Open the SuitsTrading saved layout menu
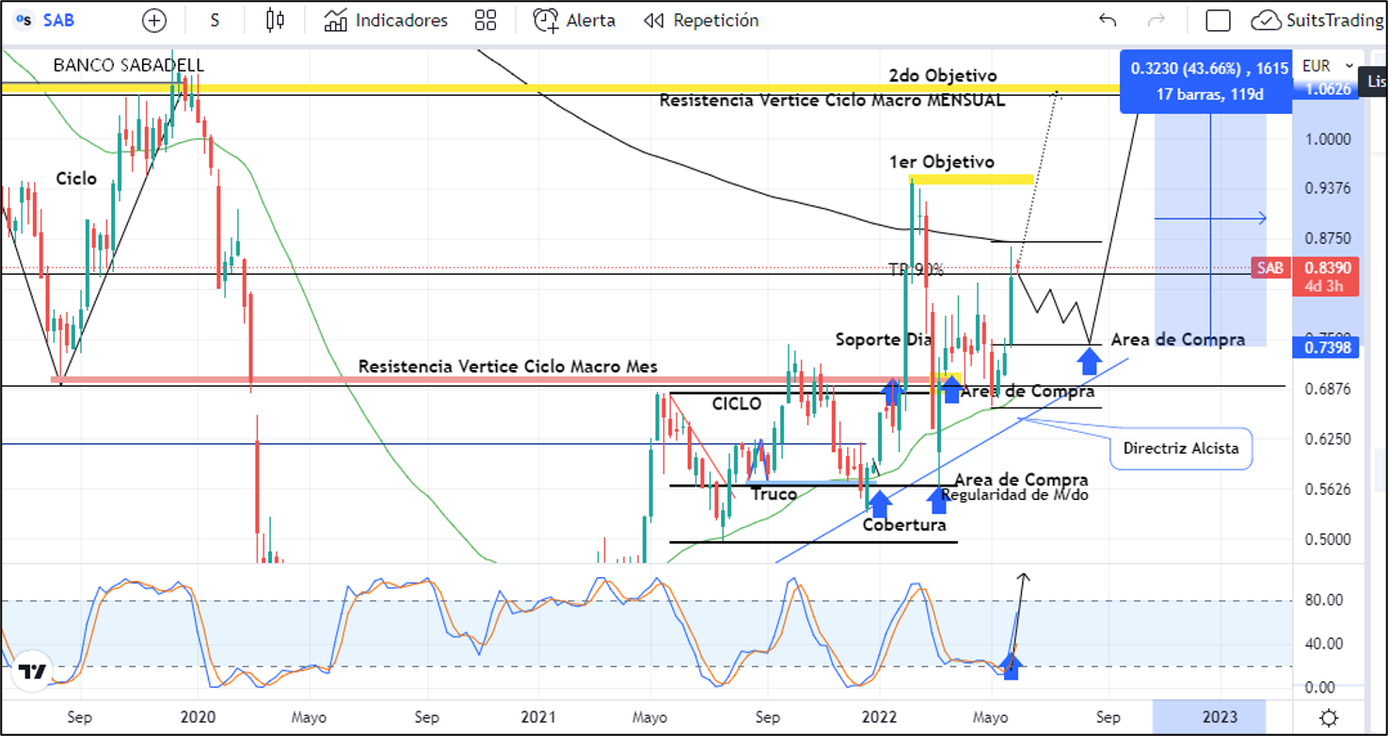The height and width of the screenshot is (736, 1389). click(1317, 21)
